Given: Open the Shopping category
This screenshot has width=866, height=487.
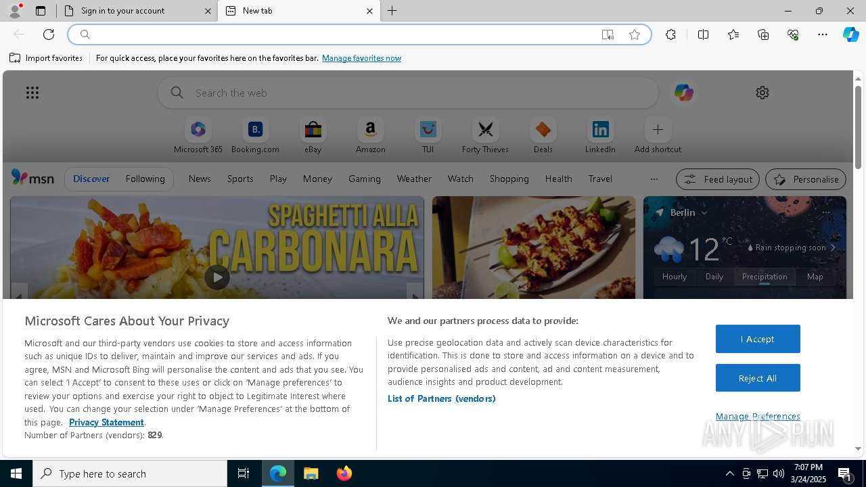Looking at the screenshot, I should (x=509, y=179).
